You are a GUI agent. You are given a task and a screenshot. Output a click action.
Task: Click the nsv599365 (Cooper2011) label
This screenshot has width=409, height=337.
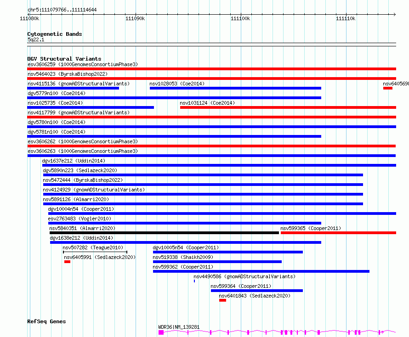coord(311,228)
